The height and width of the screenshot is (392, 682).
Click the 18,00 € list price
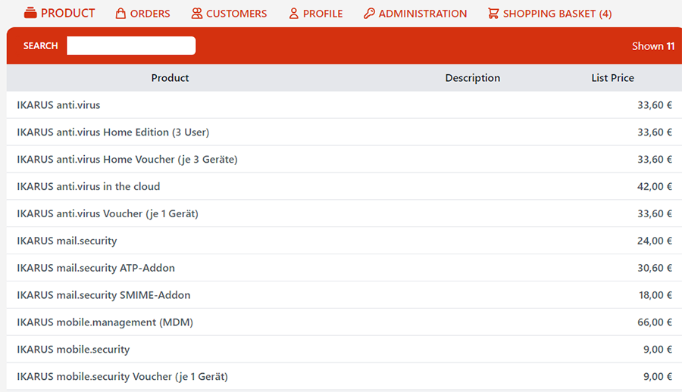click(655, 295)
